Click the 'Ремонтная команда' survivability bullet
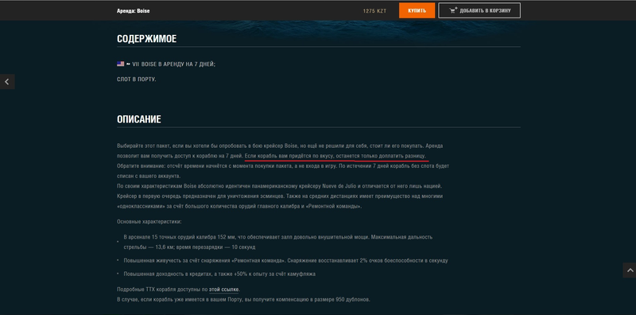 285,261
